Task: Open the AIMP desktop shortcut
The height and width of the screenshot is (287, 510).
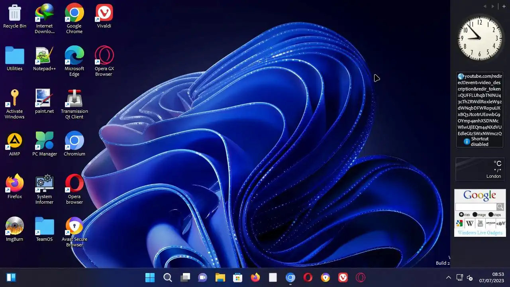Action: coord(15,144)
